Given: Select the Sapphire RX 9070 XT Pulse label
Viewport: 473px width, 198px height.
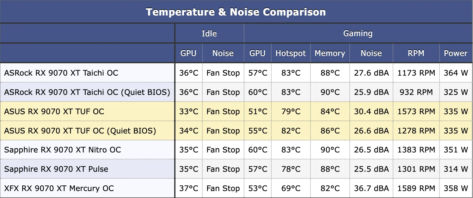Looking at the screenshot, I should pos(56,169).
